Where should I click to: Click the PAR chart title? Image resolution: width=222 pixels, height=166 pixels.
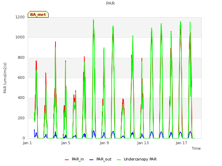click(x=110, y=3)
